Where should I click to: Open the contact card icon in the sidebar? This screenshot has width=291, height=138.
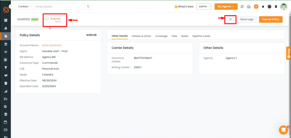coord(6,60)
